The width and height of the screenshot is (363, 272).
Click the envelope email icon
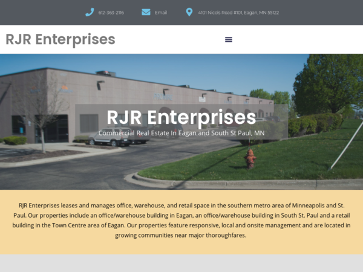pyautogui.click(x=146, y=12)
